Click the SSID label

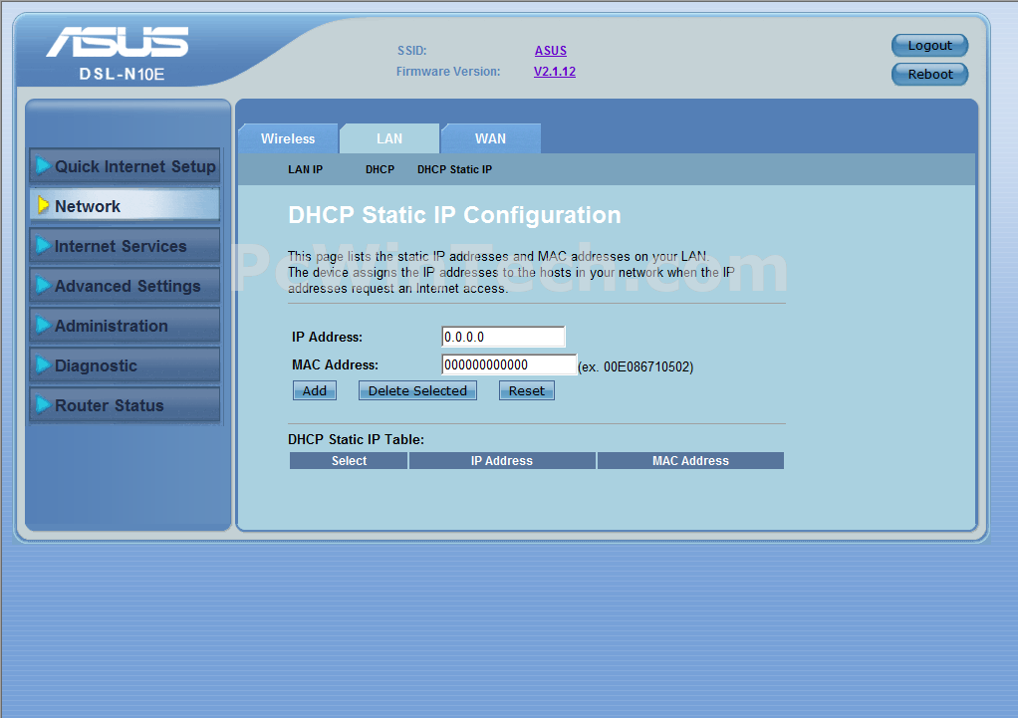click(411, 51)
